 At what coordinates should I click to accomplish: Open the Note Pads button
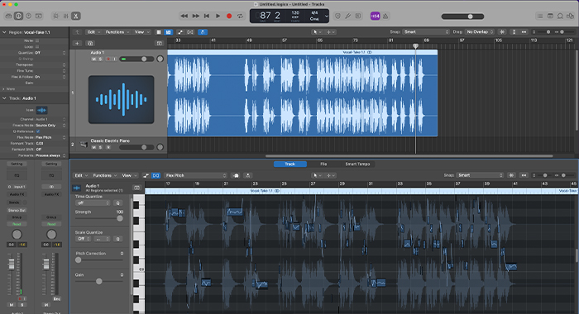[550, 16]
